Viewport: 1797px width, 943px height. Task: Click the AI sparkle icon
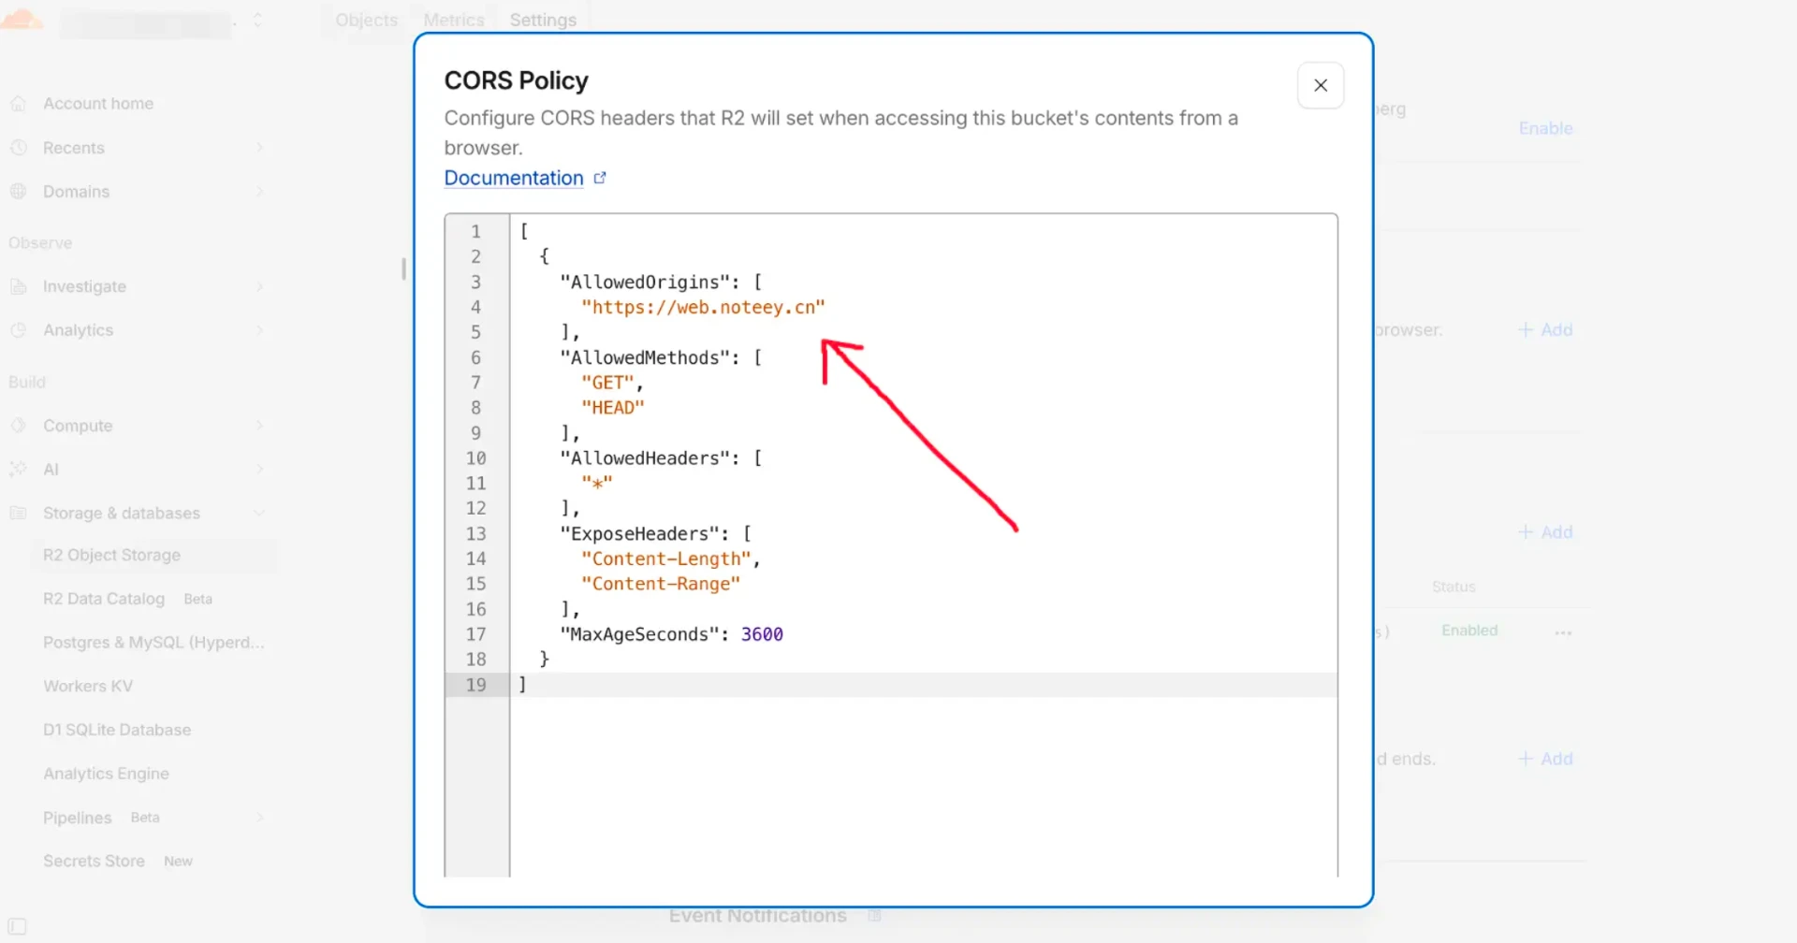(18, 470)
